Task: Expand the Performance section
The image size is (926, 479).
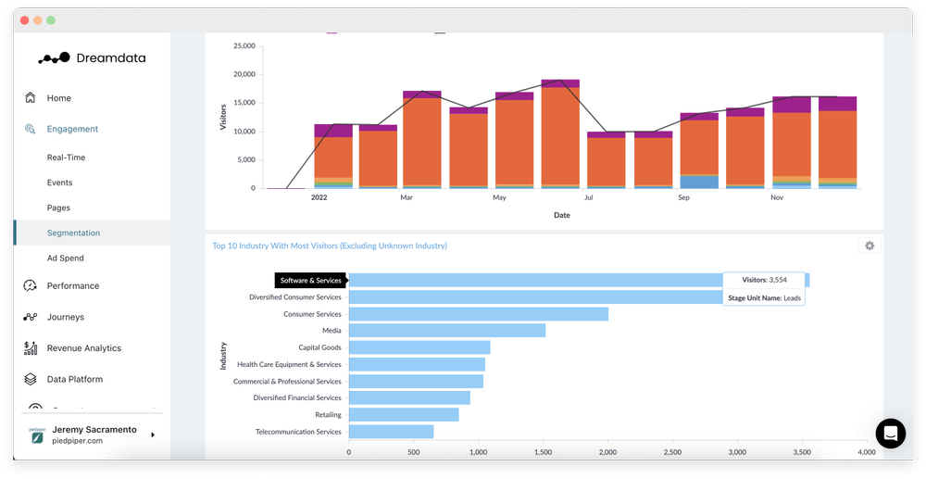Action: pyautogui.click(x=73, y=286)
